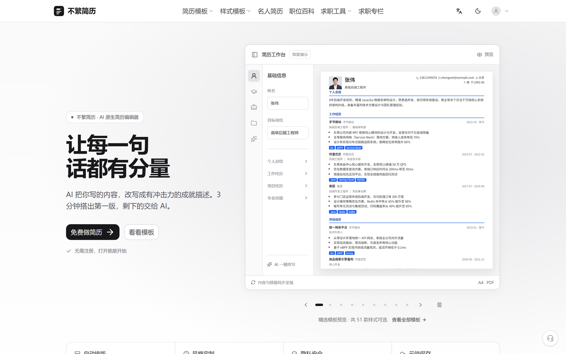Image resolution: width=566 pixels, height=354 pixels.
Task: Expand the account menu chevron
Action: pos(506,11)
